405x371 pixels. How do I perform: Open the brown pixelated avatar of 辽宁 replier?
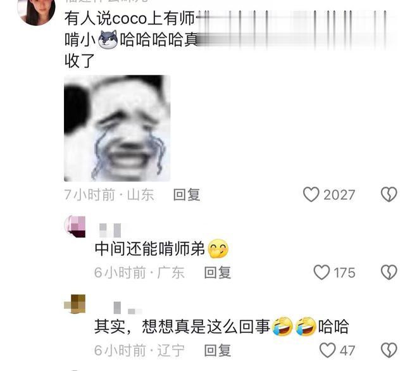point(75,304)
